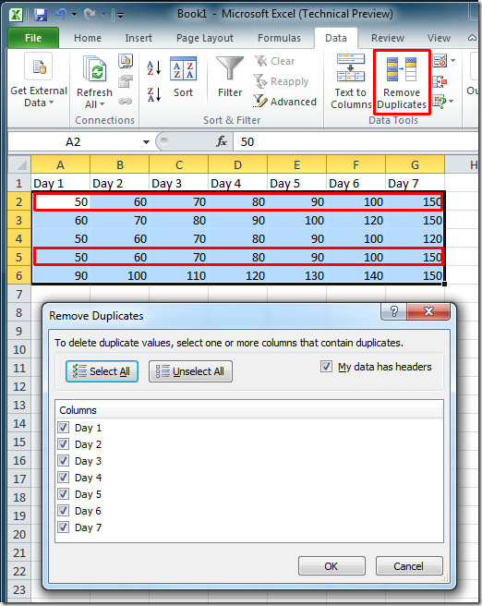
Task: Switch to the View tab
Action: (x=439, y=38)
